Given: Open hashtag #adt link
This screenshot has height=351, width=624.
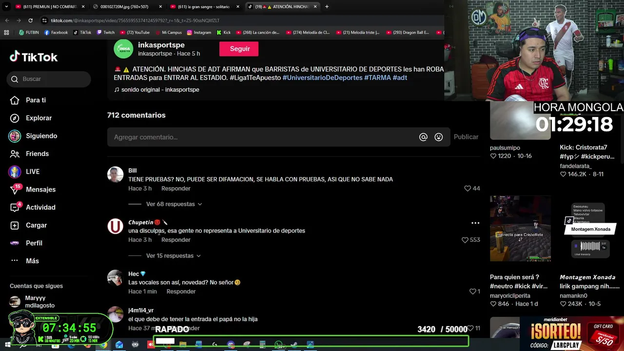Looking at the screenshot, I should [x=400, y=78].
